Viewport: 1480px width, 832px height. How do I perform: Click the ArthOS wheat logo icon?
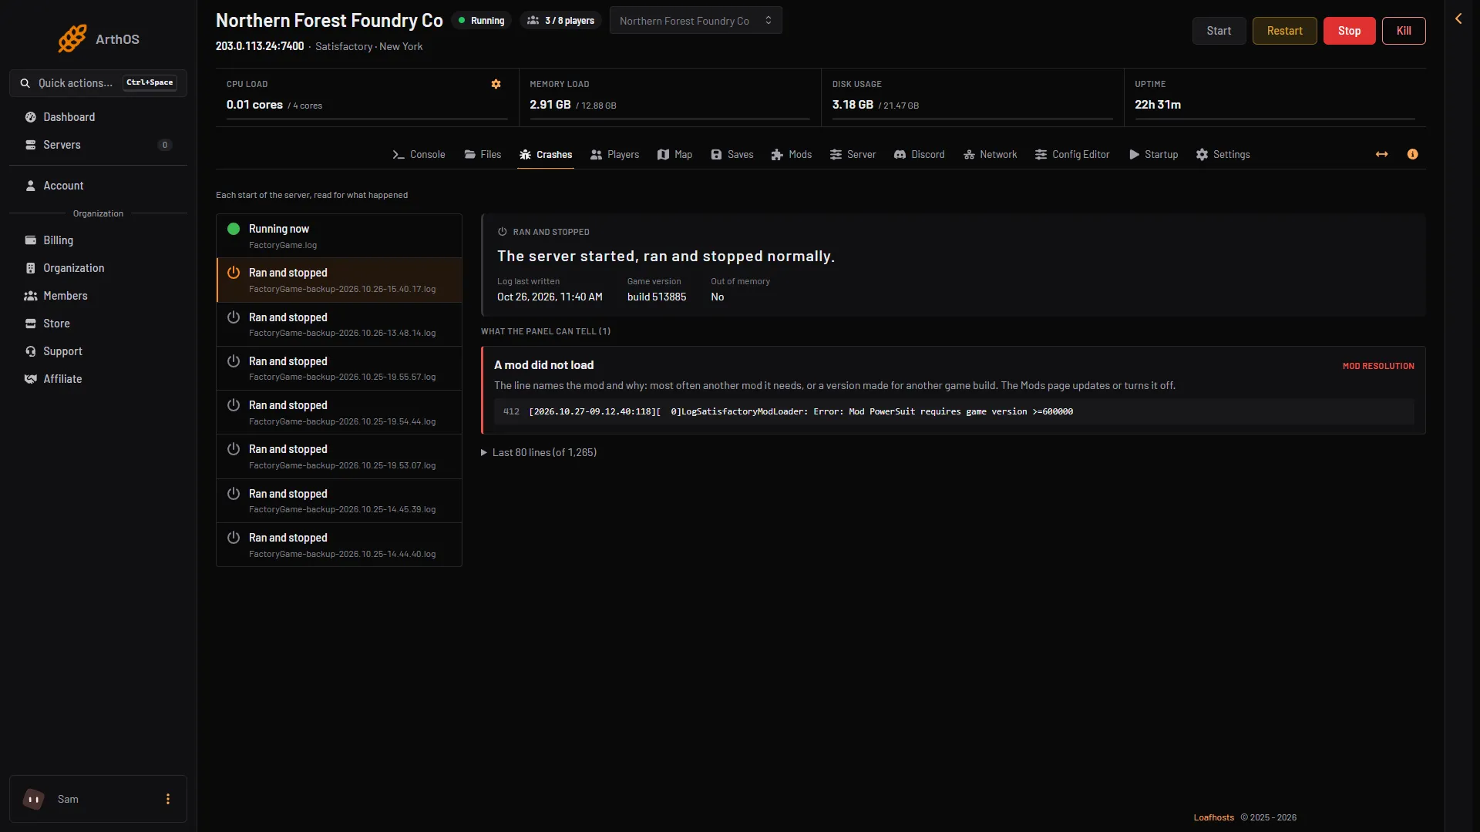point(72,39)
